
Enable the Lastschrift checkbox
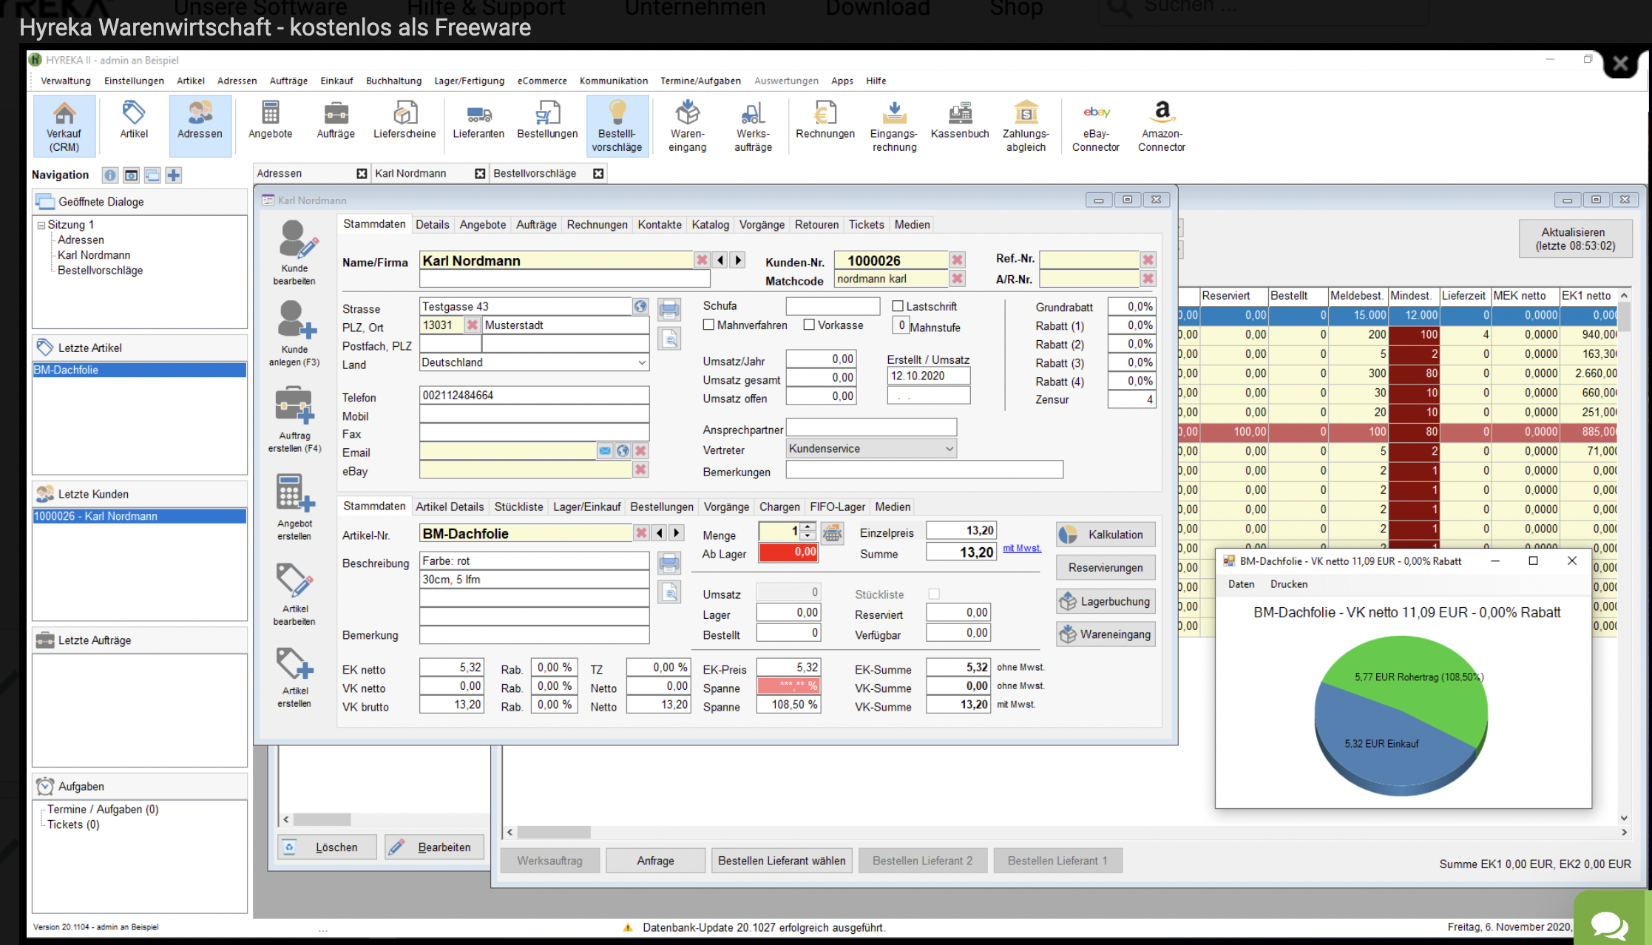898,305
